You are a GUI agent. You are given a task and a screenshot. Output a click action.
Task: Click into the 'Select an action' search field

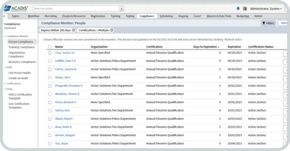76,9
